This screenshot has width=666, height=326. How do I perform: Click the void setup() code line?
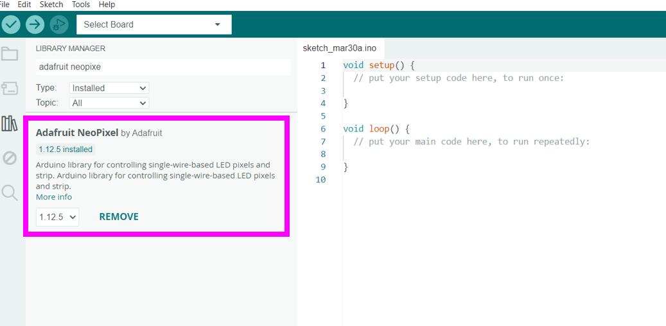378,65
